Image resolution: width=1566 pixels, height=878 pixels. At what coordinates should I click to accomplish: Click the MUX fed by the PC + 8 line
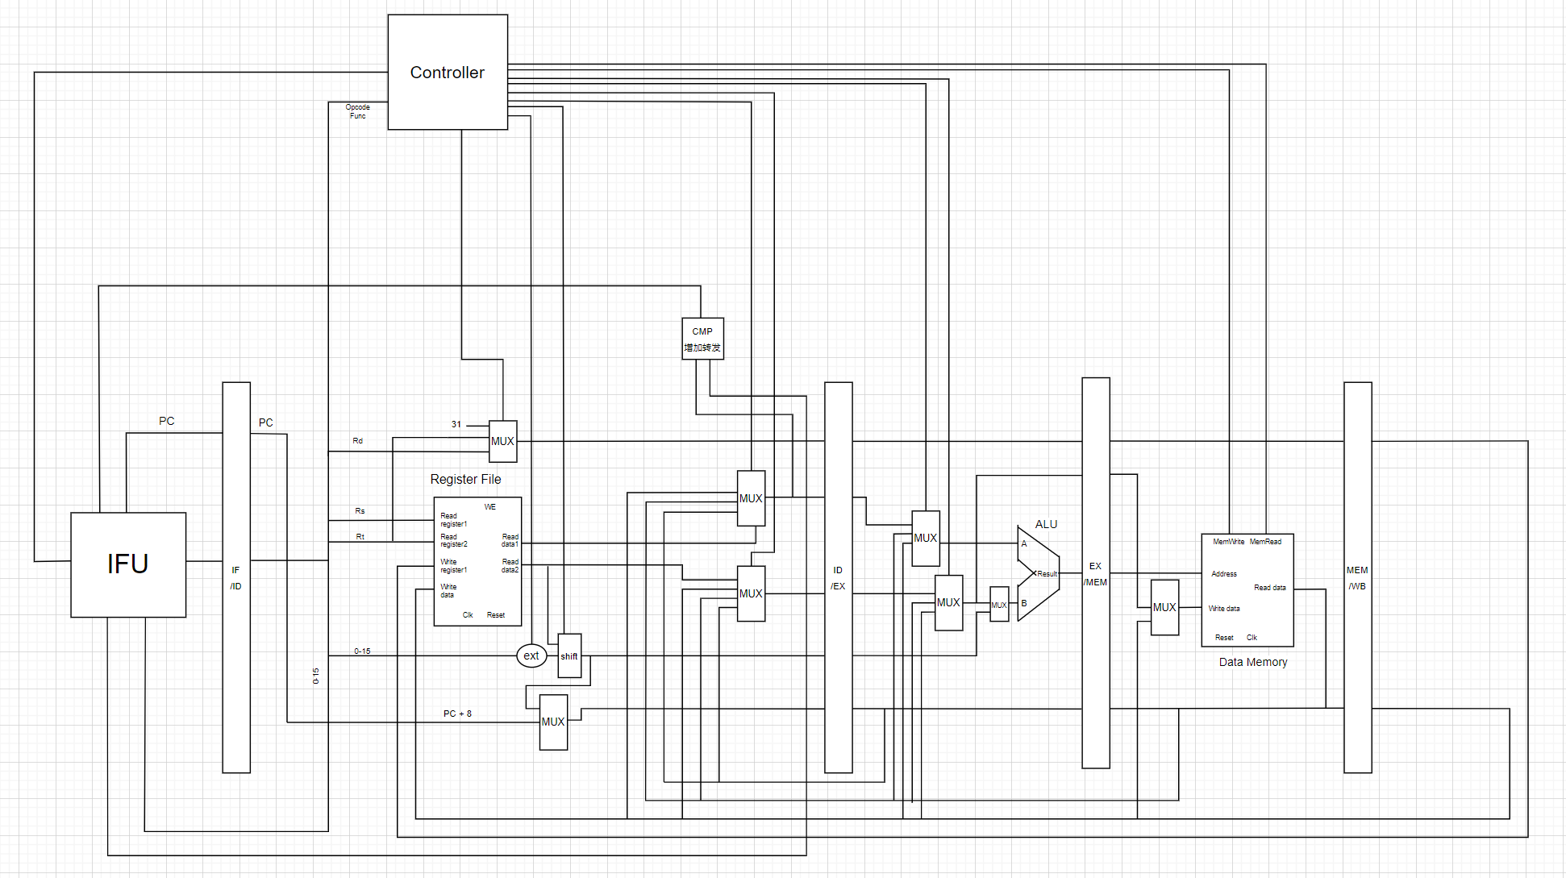[x=553, y=722]
